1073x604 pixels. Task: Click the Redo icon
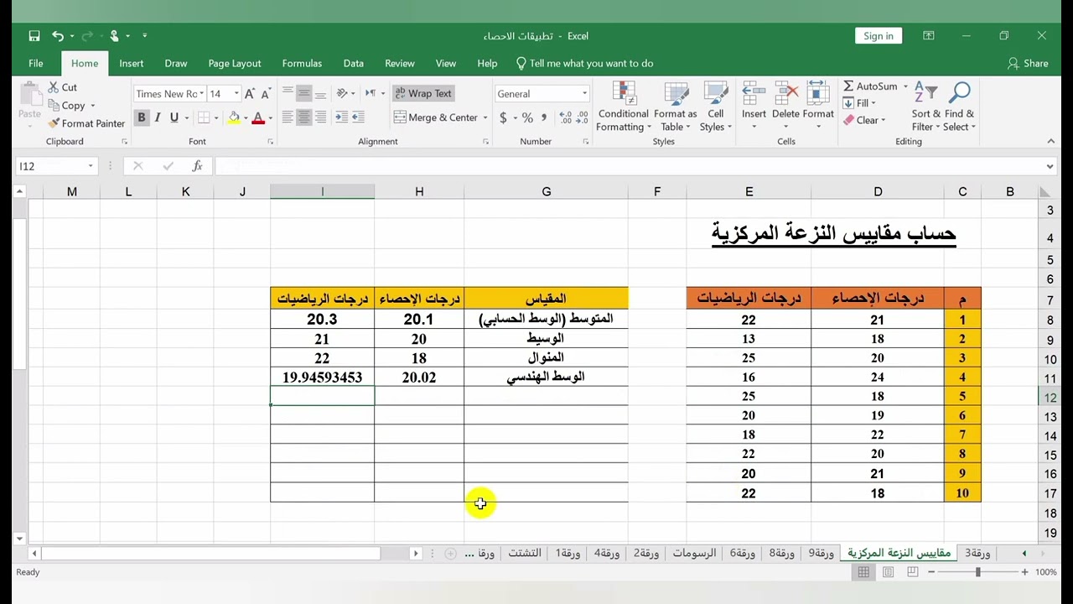(x=87, y=36)
